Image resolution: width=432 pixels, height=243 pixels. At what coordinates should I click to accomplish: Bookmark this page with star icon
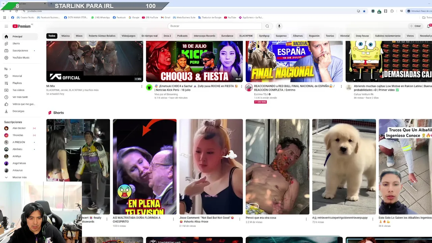[x=364, y=11]
